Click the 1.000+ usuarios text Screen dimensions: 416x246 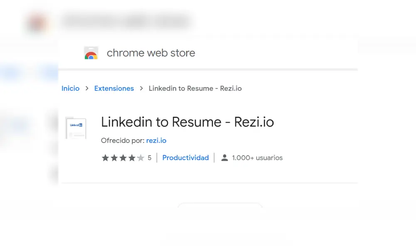pyautogui.click(x=257, y=158)
